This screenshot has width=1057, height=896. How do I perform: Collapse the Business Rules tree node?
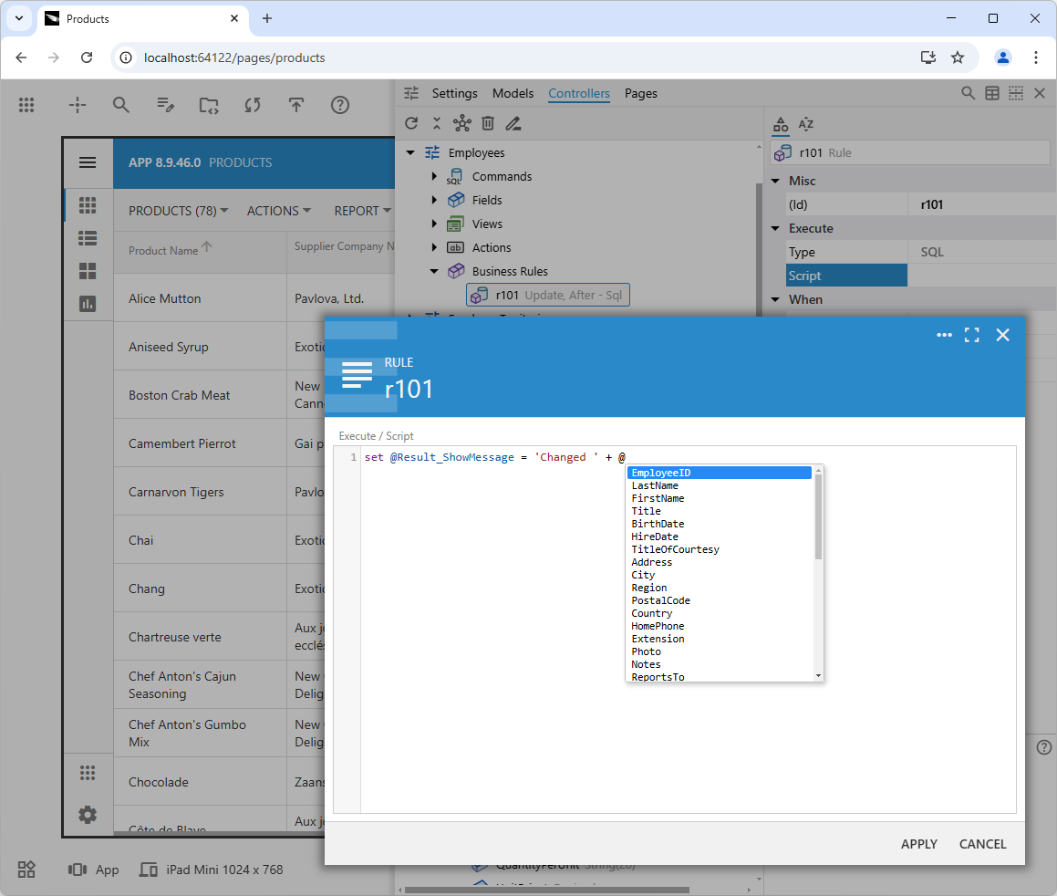435,271
